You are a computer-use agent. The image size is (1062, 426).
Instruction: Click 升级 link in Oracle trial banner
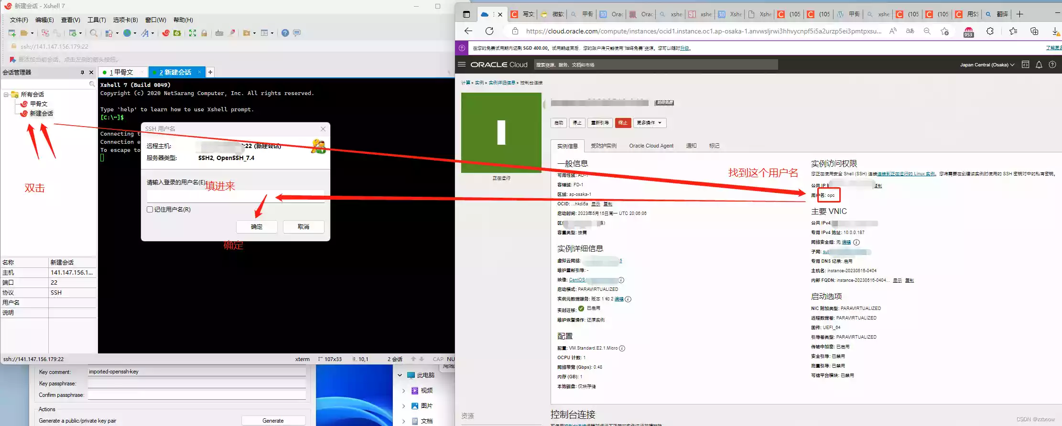pos(684,48)
